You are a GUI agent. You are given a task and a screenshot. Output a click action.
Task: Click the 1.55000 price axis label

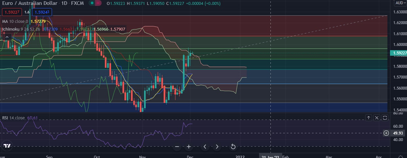[x=399, y=99]
